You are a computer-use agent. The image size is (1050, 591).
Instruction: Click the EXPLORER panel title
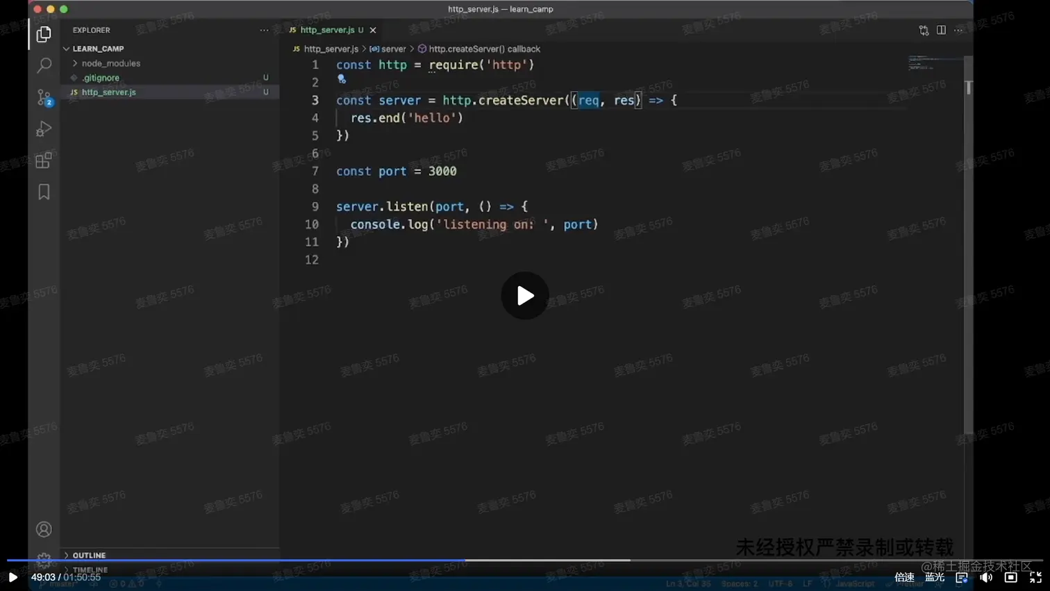point(92,31)
